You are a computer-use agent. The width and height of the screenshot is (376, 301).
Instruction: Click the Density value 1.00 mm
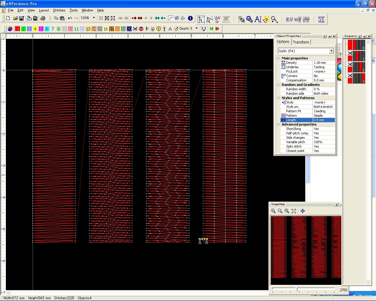point(324,63)
